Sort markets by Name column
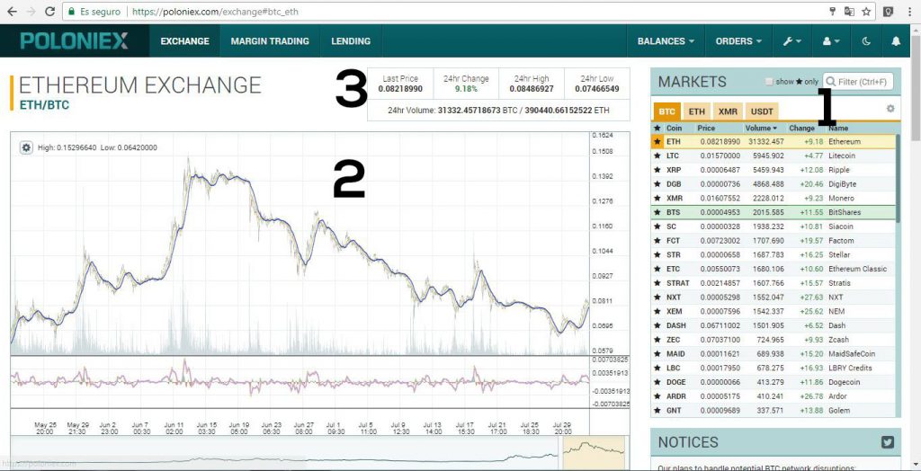Viewport: 921px width, 471px height. coord(838,128)
